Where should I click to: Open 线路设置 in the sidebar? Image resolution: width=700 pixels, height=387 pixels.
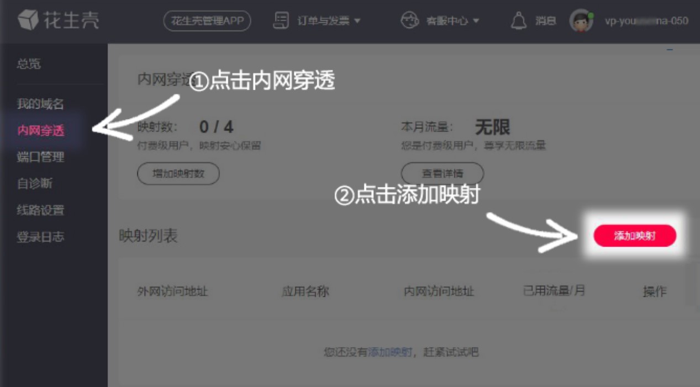coord(40,210)
